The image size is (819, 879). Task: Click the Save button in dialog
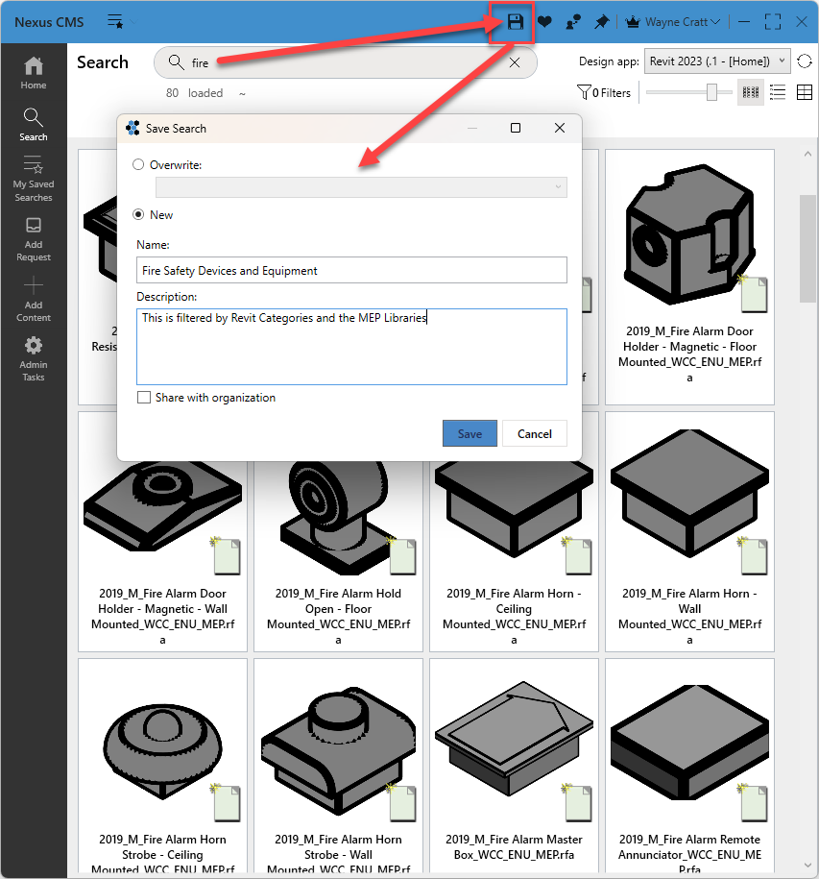click(470, 433)
